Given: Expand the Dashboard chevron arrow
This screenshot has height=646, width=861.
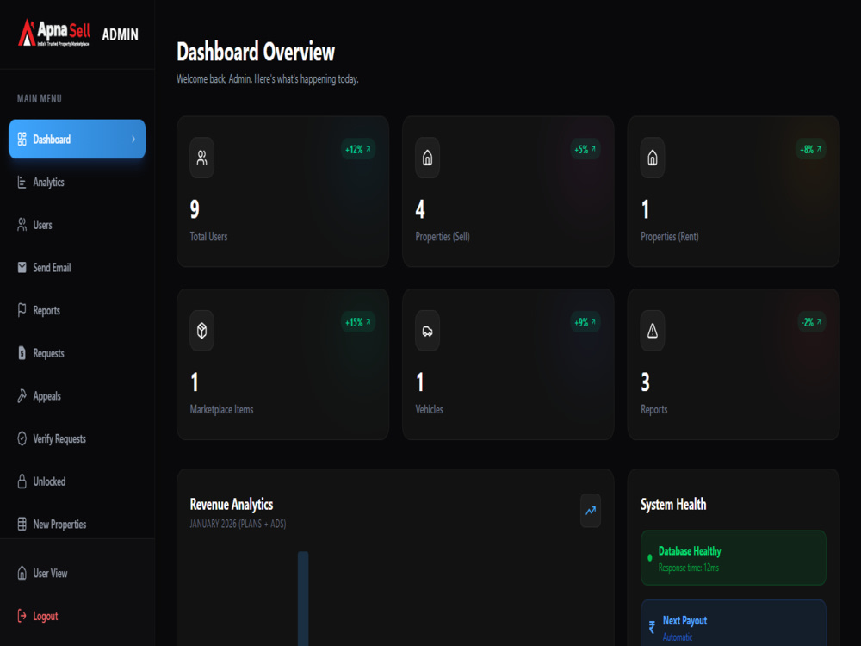Looking at the screenshot, I should (x=133, y=139).
